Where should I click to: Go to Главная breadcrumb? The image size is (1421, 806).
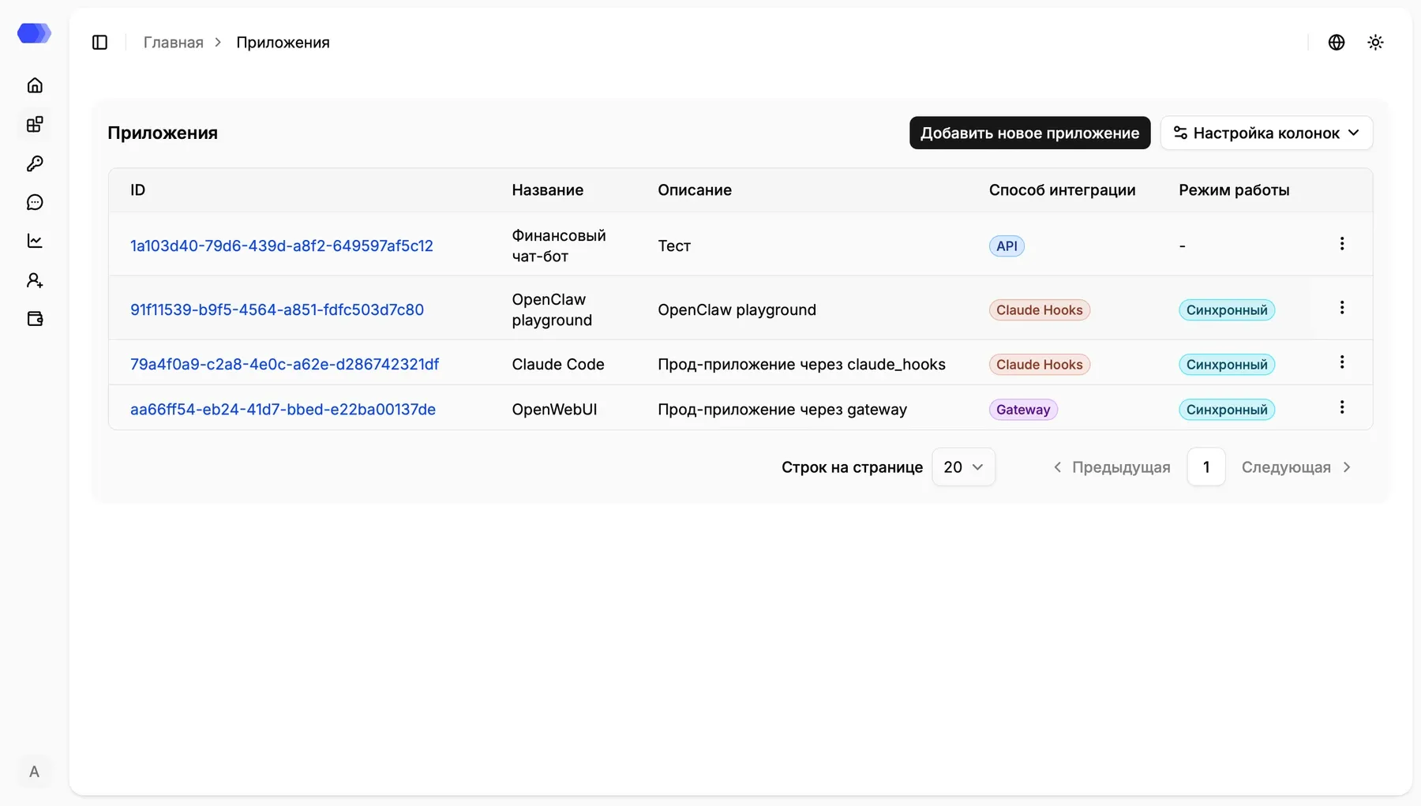[173, 43]
